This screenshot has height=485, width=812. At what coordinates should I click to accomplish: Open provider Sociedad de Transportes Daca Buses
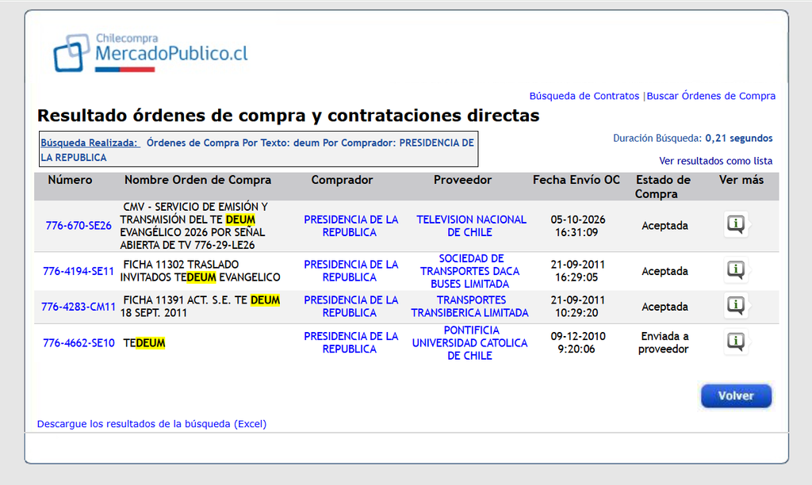470,271
